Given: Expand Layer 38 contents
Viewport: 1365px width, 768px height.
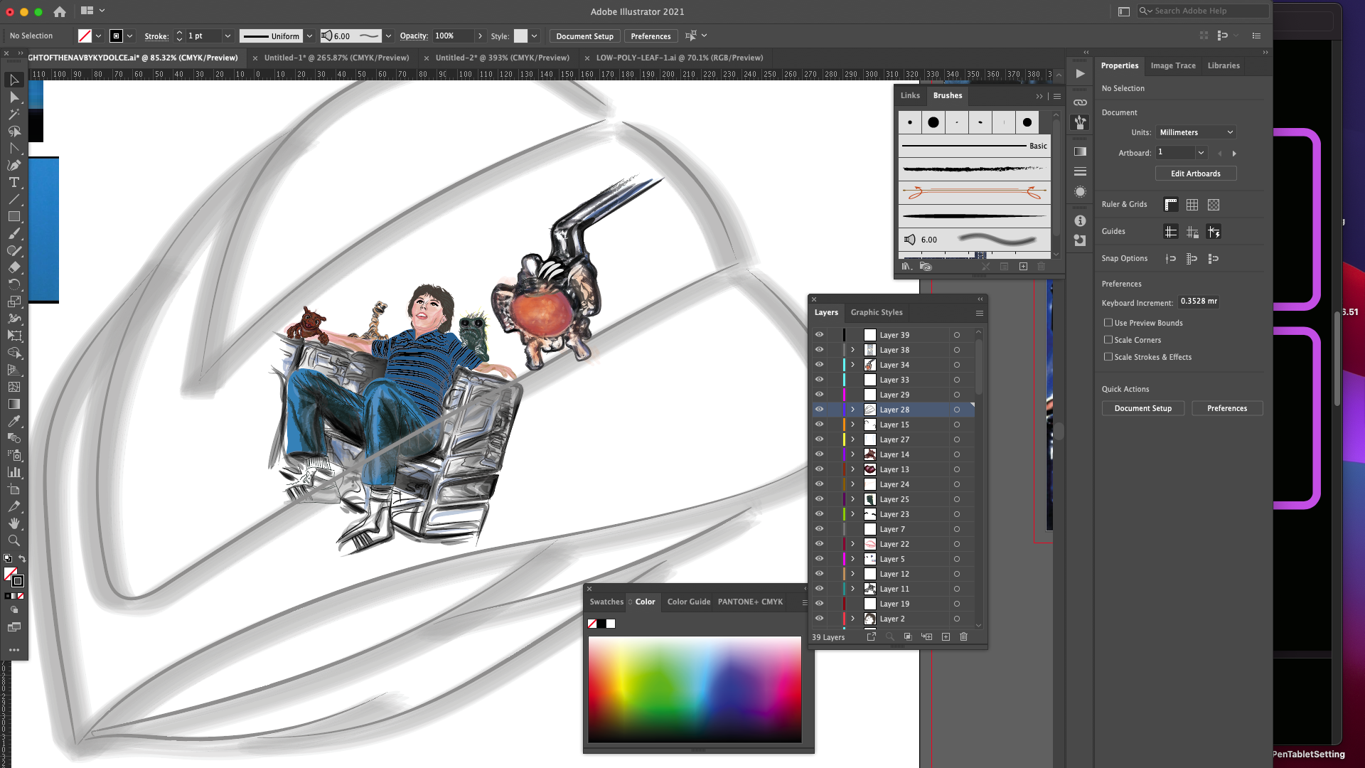Looking at the screenshot, I should pos(852,350).
